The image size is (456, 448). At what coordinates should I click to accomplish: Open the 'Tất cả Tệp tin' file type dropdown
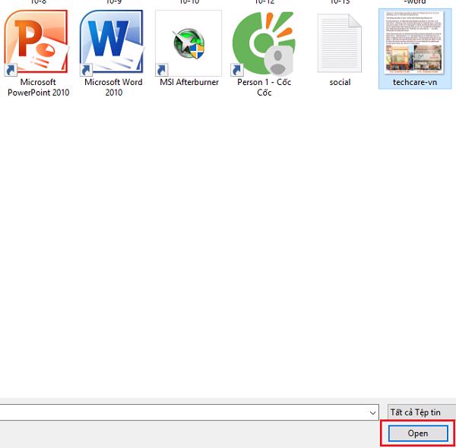tap(420, 412)
